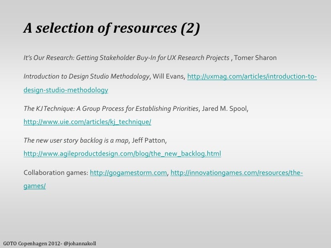Open the innovationgames.com resources link
The width and height of the screenshot is (331, 248).
pyautogui.click(x=236, y=173)
